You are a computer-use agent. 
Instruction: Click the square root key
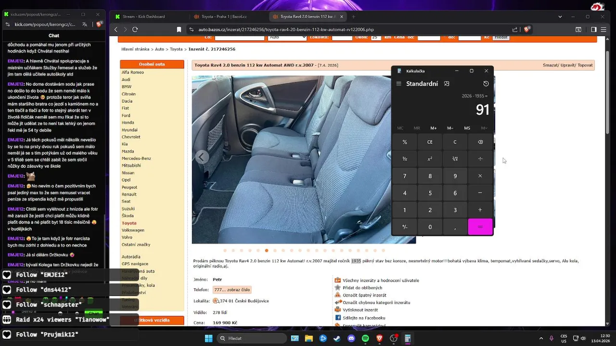click(455, 159)
